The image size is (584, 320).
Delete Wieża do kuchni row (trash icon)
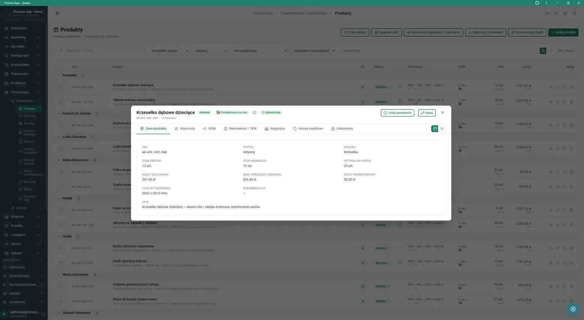572,301
